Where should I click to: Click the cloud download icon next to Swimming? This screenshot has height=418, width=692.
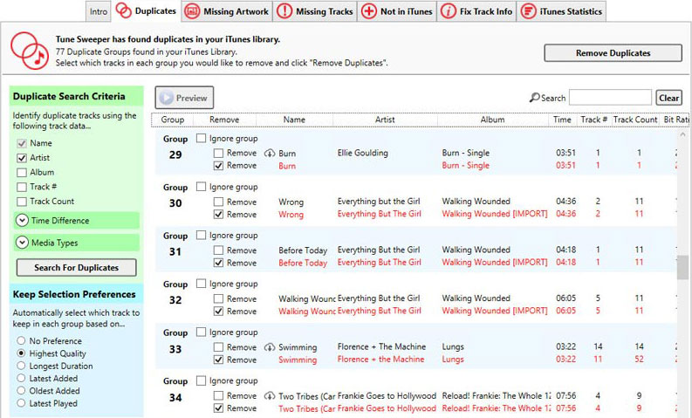coord(270,347)
